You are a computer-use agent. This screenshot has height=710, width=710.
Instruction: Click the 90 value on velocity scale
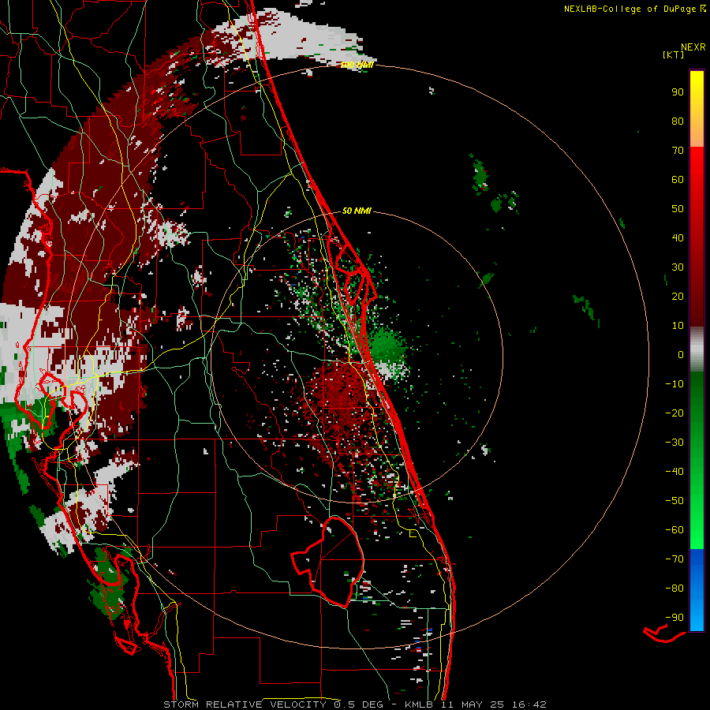[x=678, y=92]
